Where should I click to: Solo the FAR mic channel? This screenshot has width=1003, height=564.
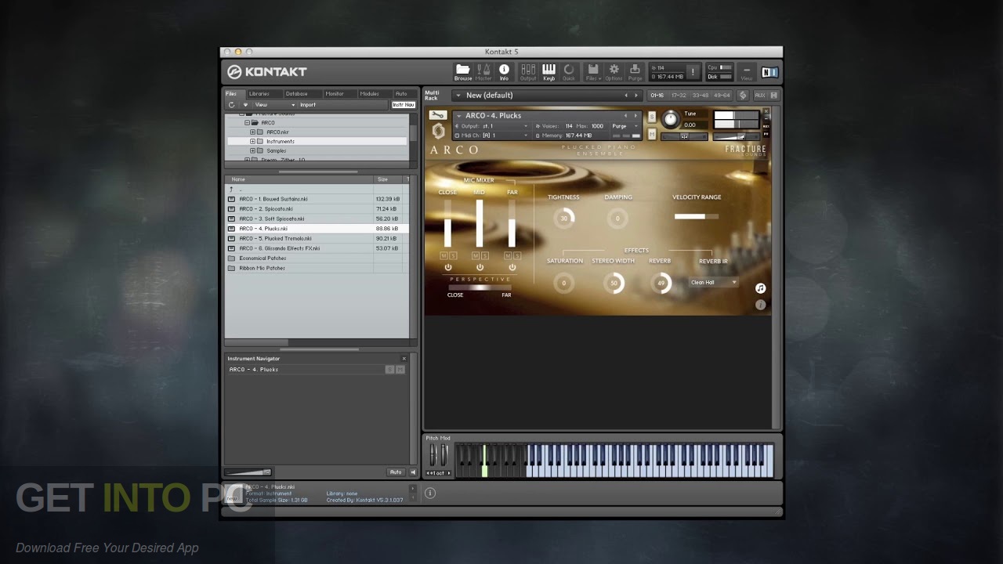pos(516,256)
